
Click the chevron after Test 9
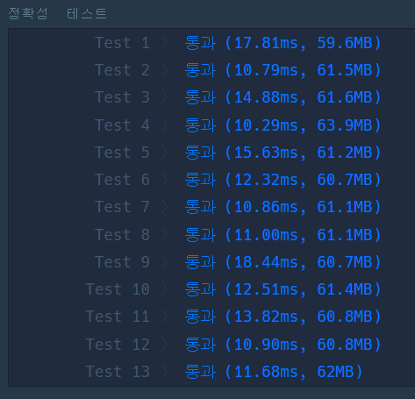click(165, 262)
